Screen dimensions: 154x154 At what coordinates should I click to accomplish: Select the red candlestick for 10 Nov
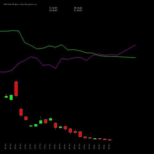[21, 112]
